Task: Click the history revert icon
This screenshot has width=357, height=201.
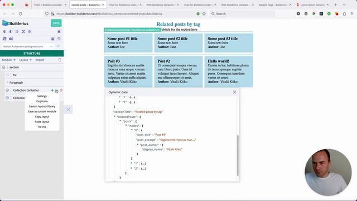Action: pyautogui.click(x=59, y=39)
